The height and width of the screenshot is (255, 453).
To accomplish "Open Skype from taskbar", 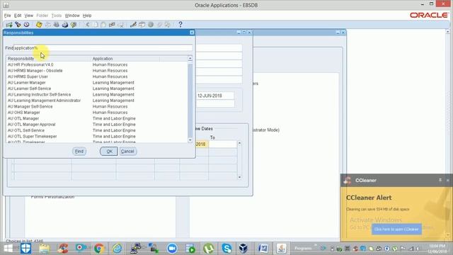I will (226, 249).
